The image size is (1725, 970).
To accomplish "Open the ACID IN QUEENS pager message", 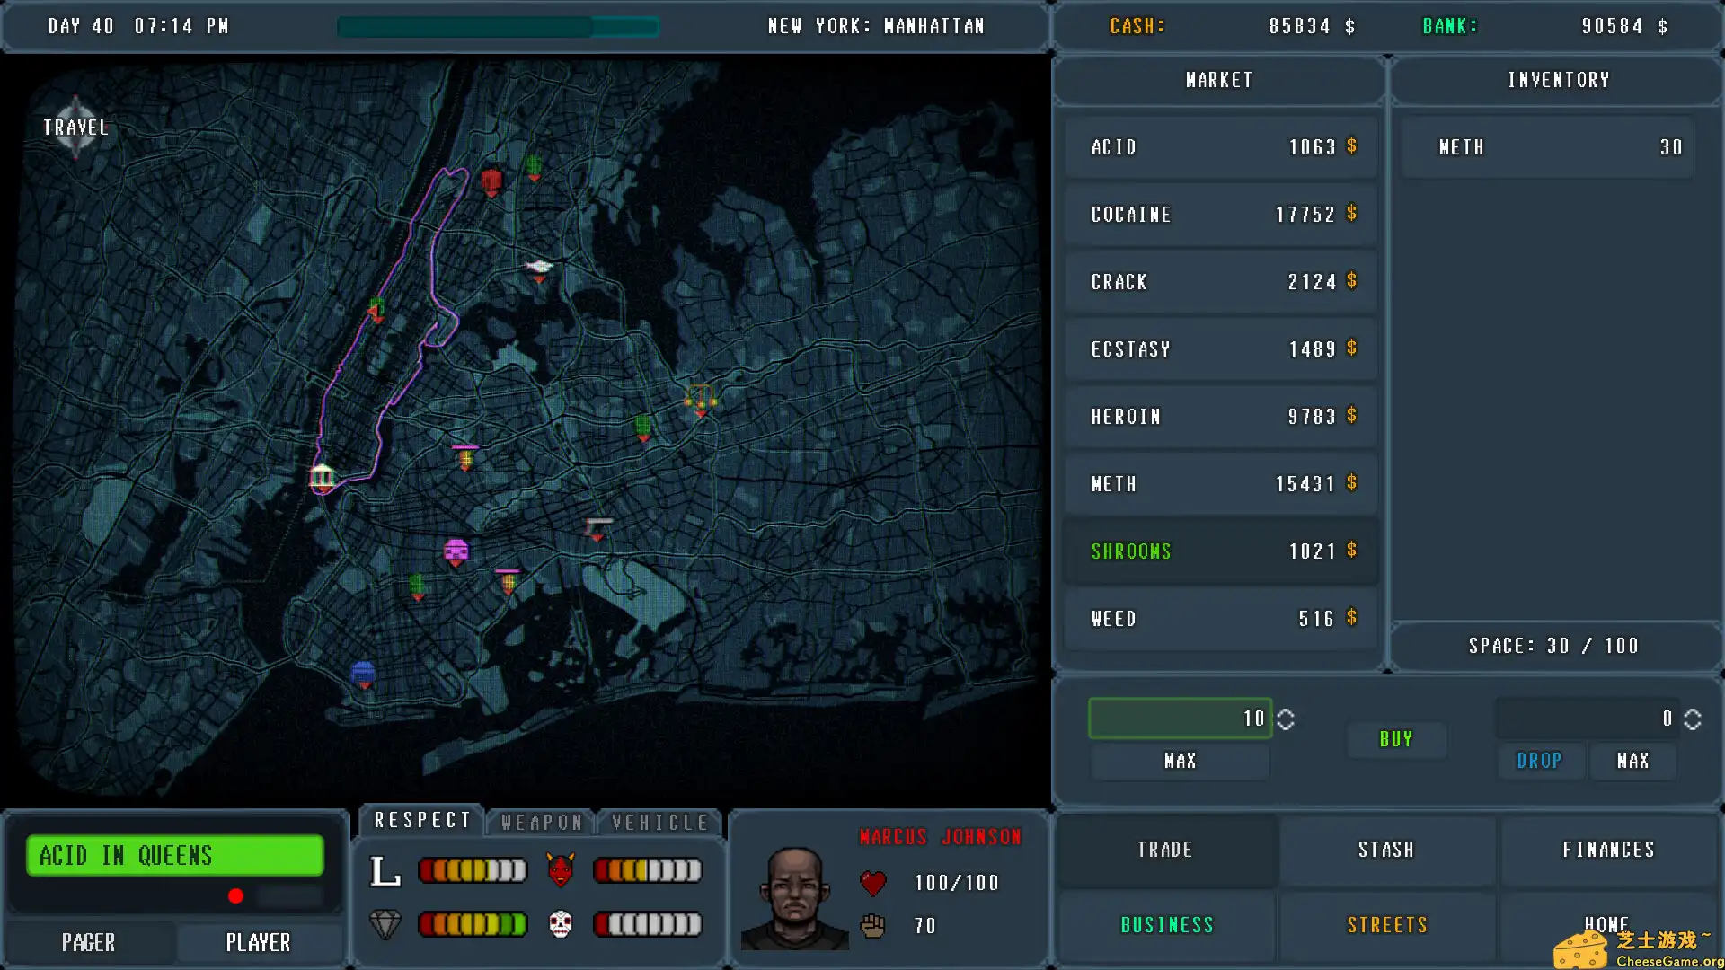I will [x=174, y=855].
